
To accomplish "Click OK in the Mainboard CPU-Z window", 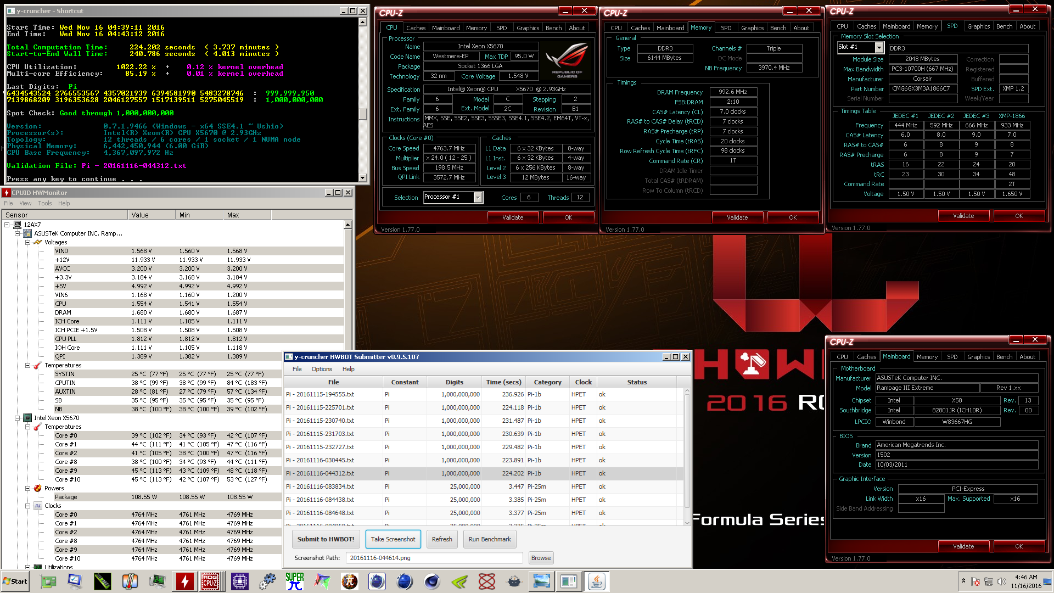I will (1019, 546).
